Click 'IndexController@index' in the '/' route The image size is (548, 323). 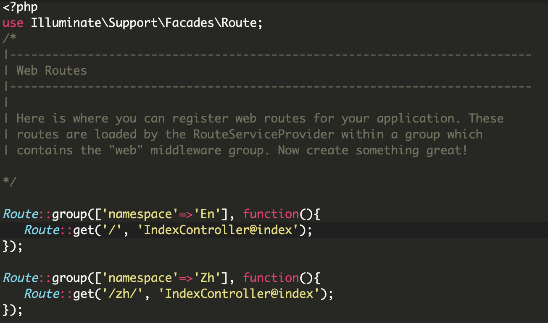218,230
